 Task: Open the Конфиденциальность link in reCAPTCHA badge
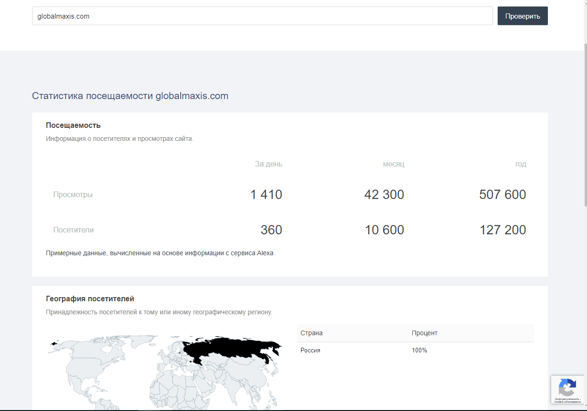[x=565, y=399]
